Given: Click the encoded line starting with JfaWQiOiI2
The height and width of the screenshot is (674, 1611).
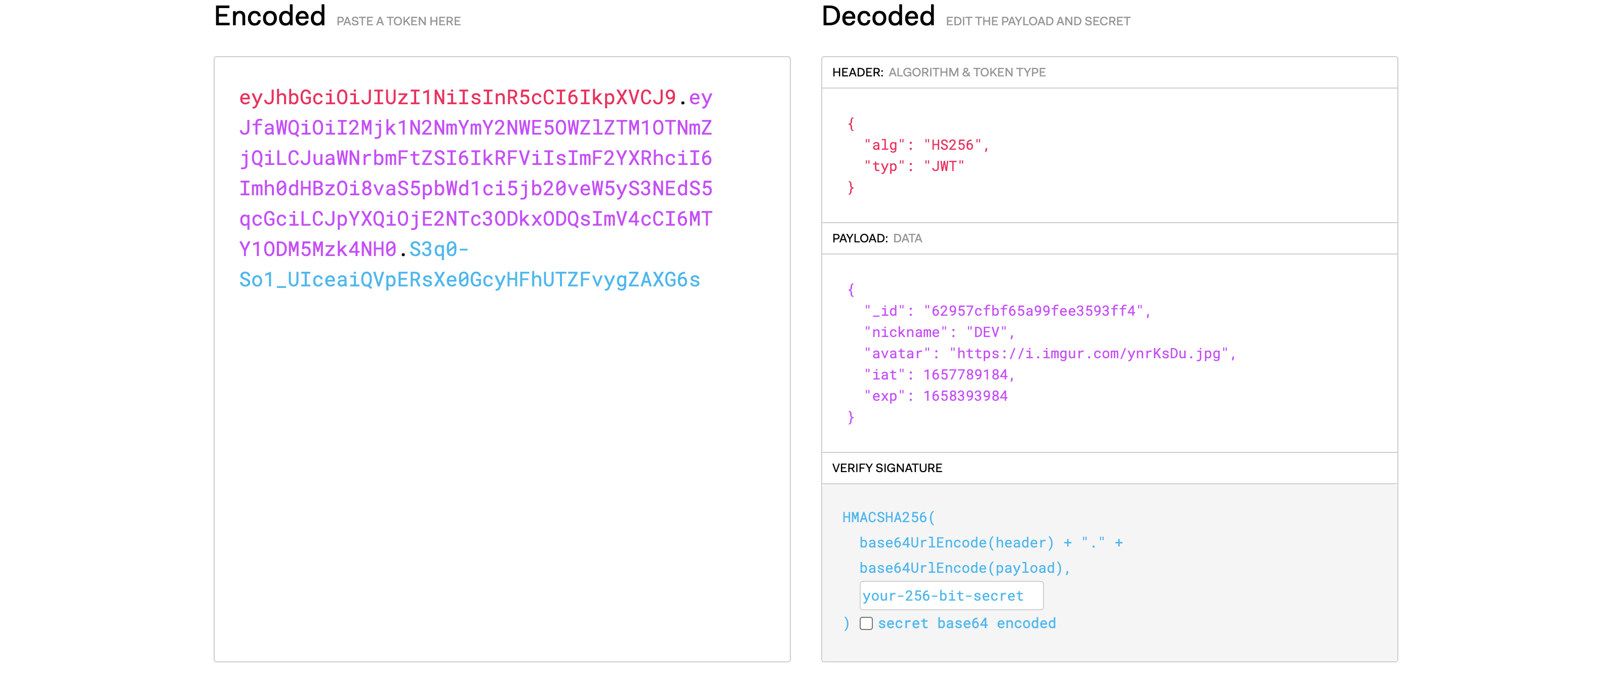Looking at the screenshot, I should 475,128.
